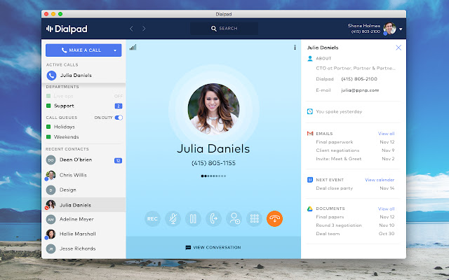Click Julia Daniels large profile photo

pos(213,109)
